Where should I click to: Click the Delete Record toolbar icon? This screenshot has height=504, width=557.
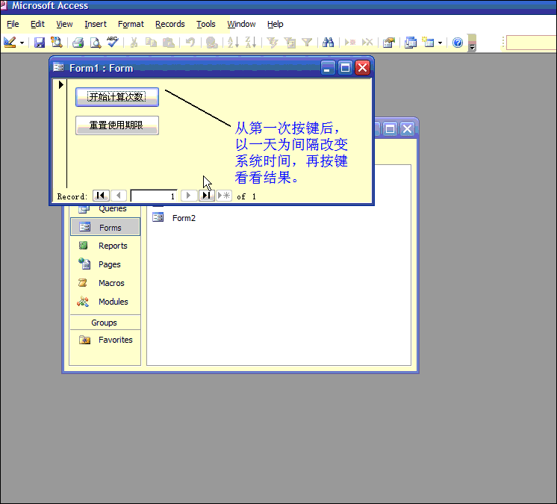367,43
